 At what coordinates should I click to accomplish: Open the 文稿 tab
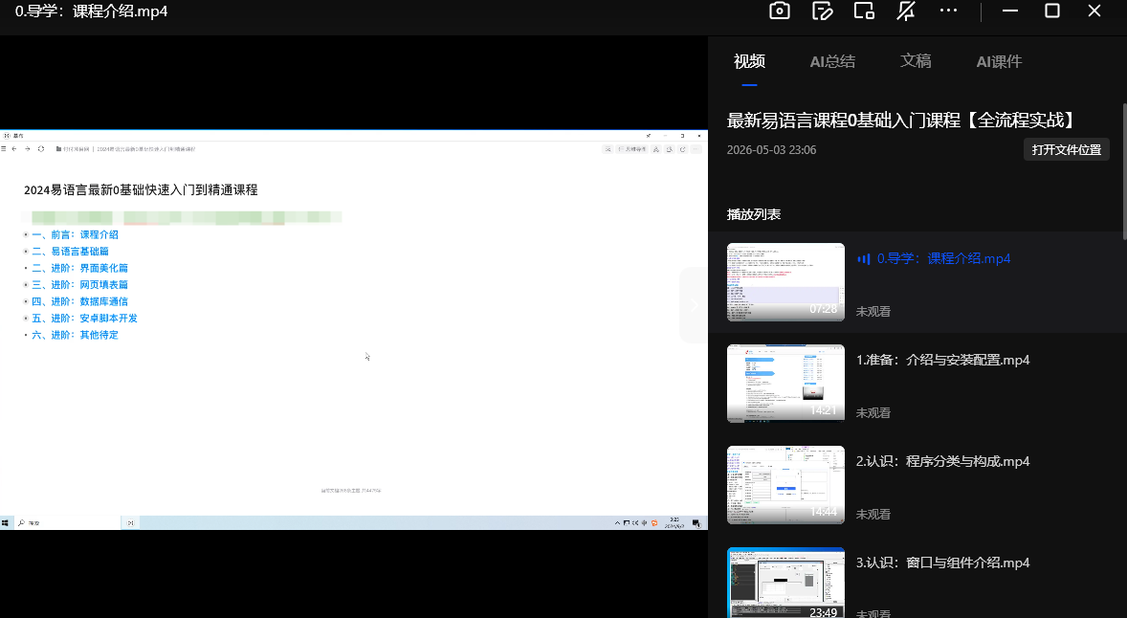pyautogui.click(x=916, y=62)
